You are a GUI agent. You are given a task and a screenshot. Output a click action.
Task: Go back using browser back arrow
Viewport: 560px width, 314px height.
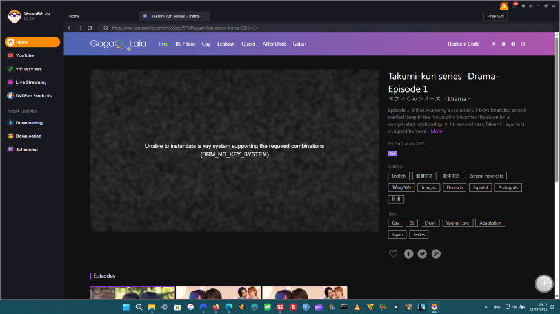tap(70, 28)
